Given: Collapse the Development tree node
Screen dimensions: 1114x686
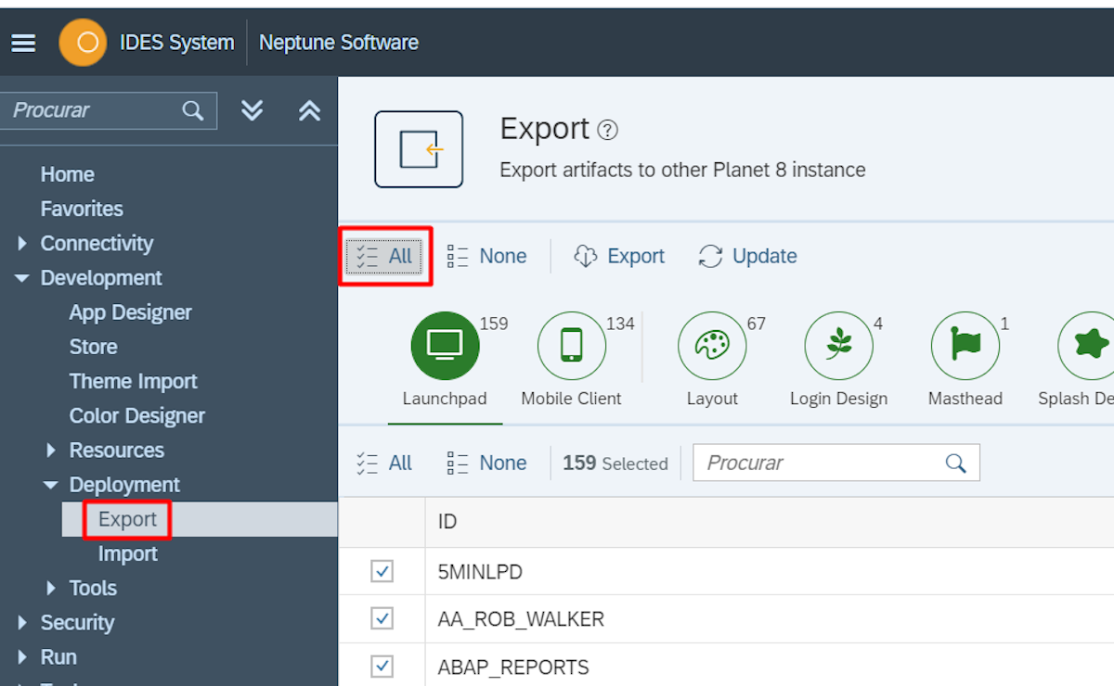Looking at the screenshot, I should (22, 278).
